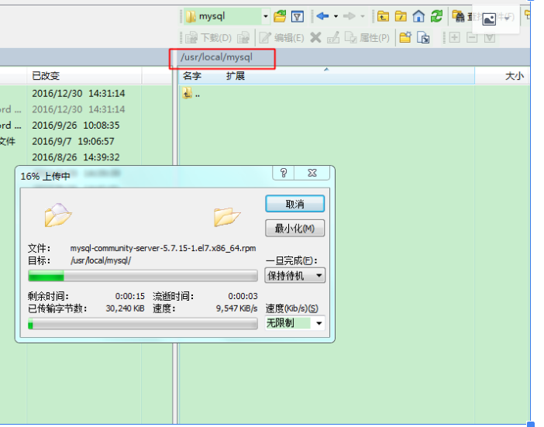Create a new folder icon
The height and width of the screenshot is (427, 544).
[405, 37]
